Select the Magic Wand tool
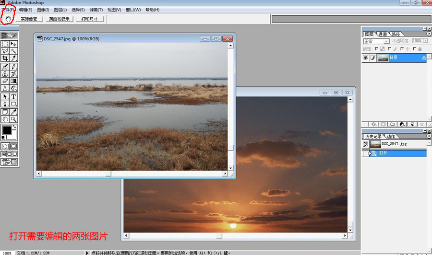The image size is (432, 255). (13, 51)
